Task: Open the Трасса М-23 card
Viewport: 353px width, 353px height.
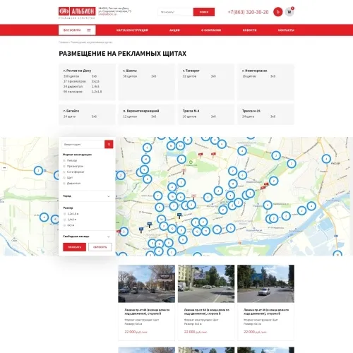Action: point(265,114)
